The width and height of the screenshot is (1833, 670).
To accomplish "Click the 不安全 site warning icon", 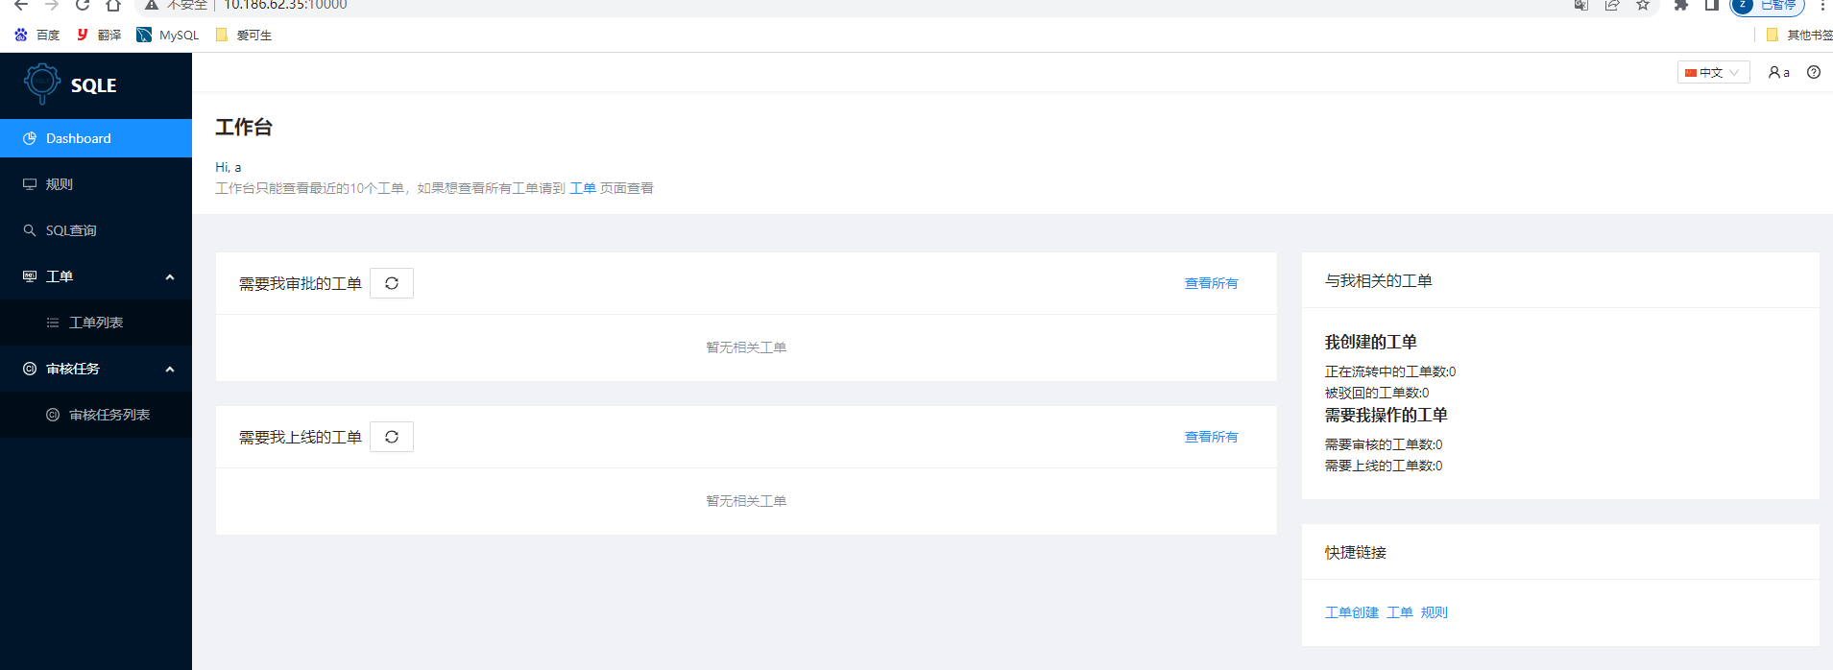I will [x=152, y=5].
